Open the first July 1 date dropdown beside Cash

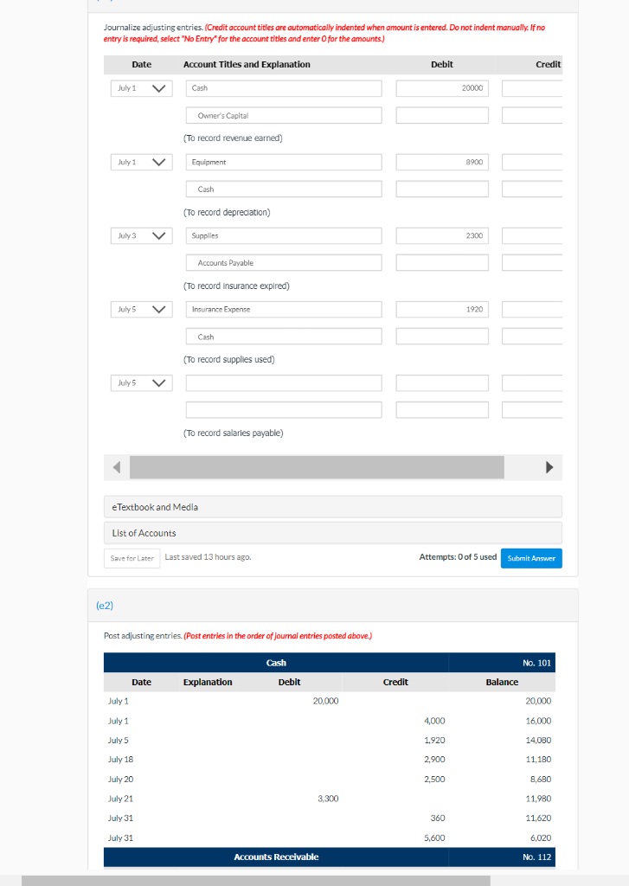141,88
